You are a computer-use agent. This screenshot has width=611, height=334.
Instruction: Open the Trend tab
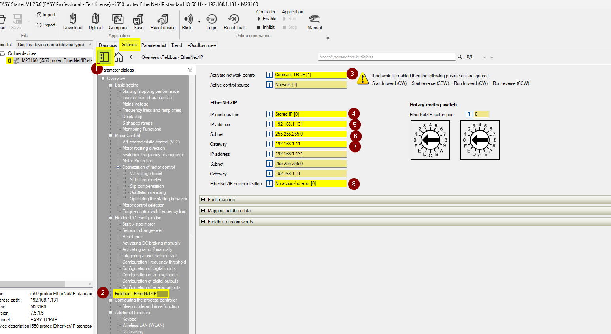click(177, 45)
